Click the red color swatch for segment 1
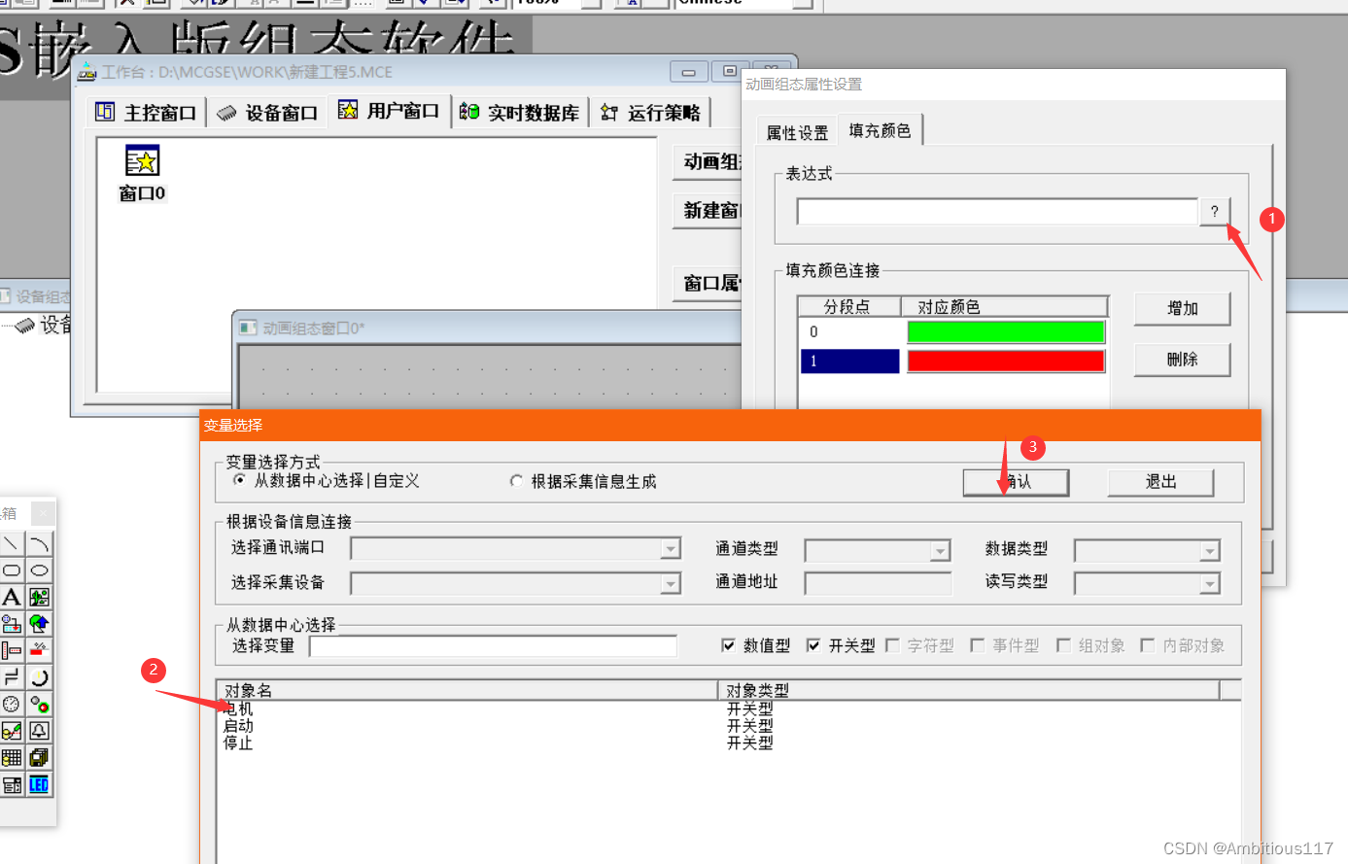Image resolution: width=1348 pixels, height=864 pixels. 1006,362
